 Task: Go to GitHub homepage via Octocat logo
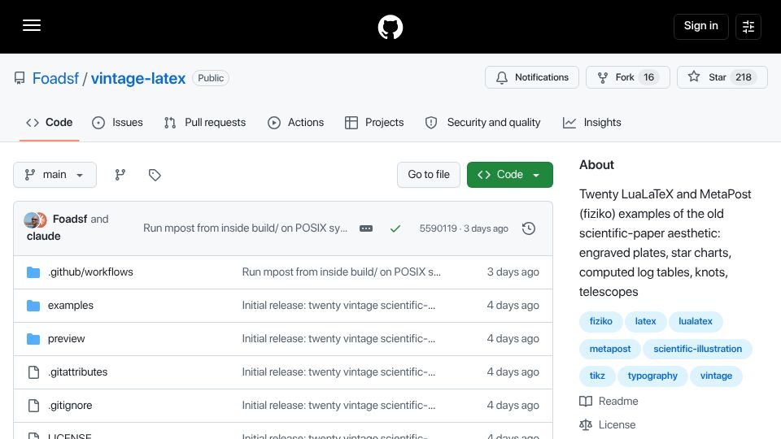(x=390, y=27)
